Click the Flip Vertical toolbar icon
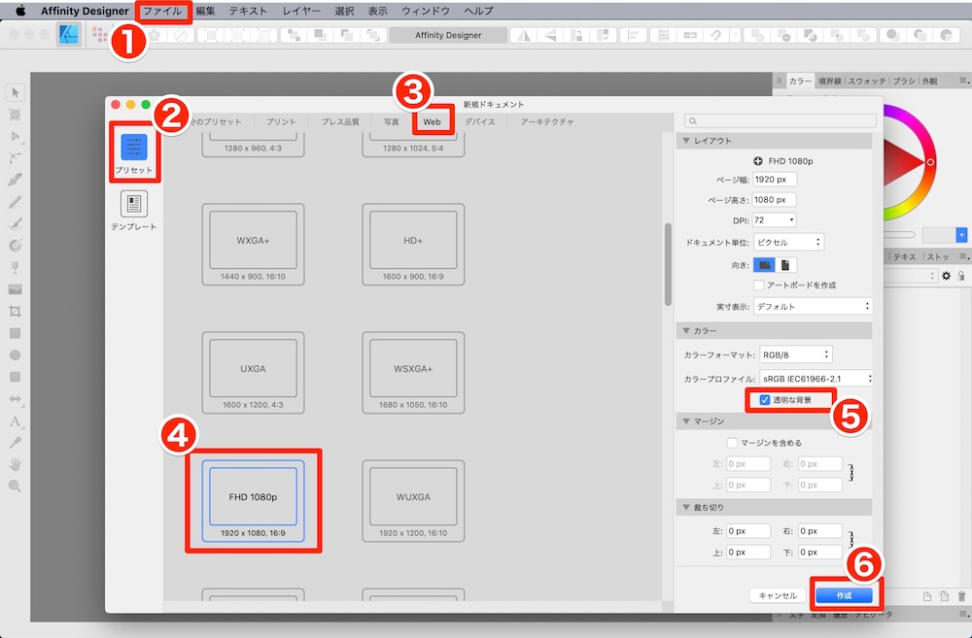This screenshot has height=638, width=972. 550,35
